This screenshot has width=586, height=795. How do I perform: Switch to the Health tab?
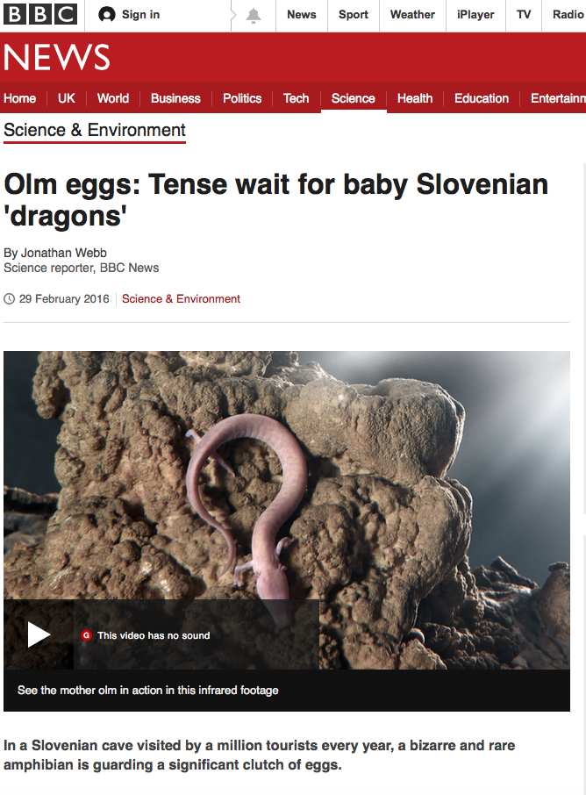pos(415,98)
